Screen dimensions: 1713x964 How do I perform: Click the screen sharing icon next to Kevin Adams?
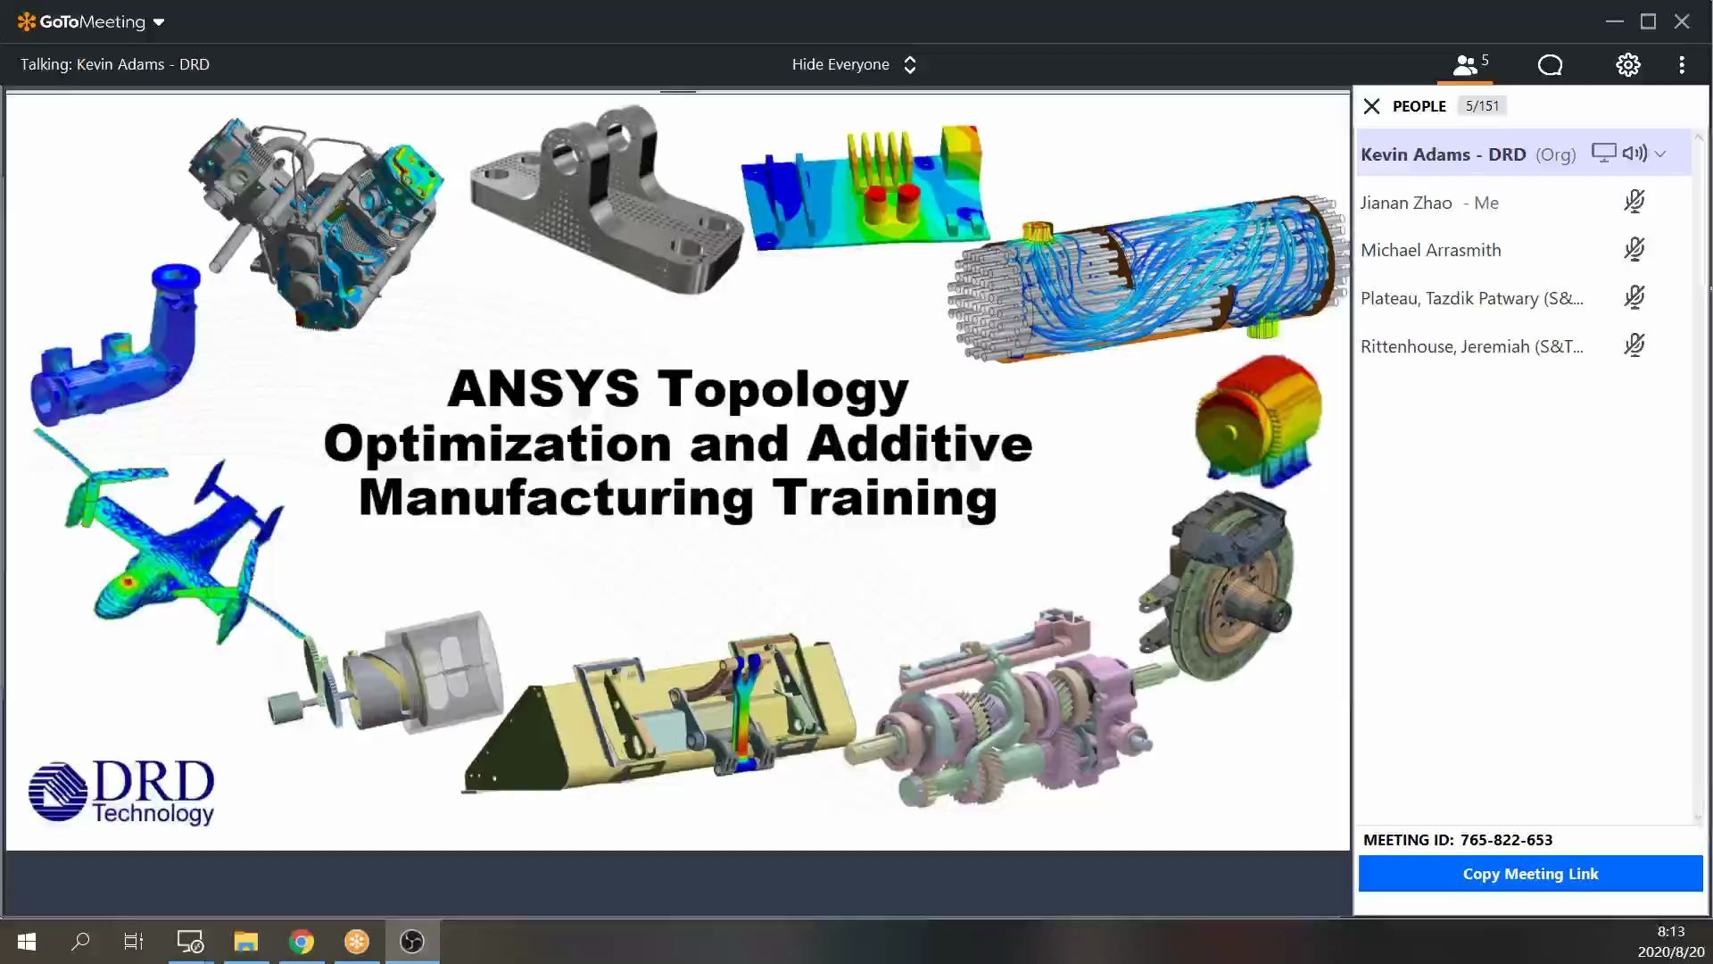pyautogui.click(x=1603, y=153)
